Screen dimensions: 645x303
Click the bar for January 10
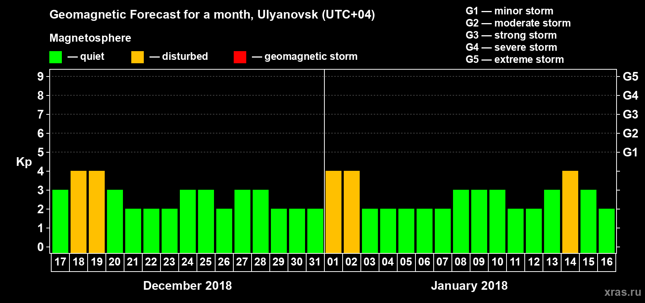coord(497,221)
